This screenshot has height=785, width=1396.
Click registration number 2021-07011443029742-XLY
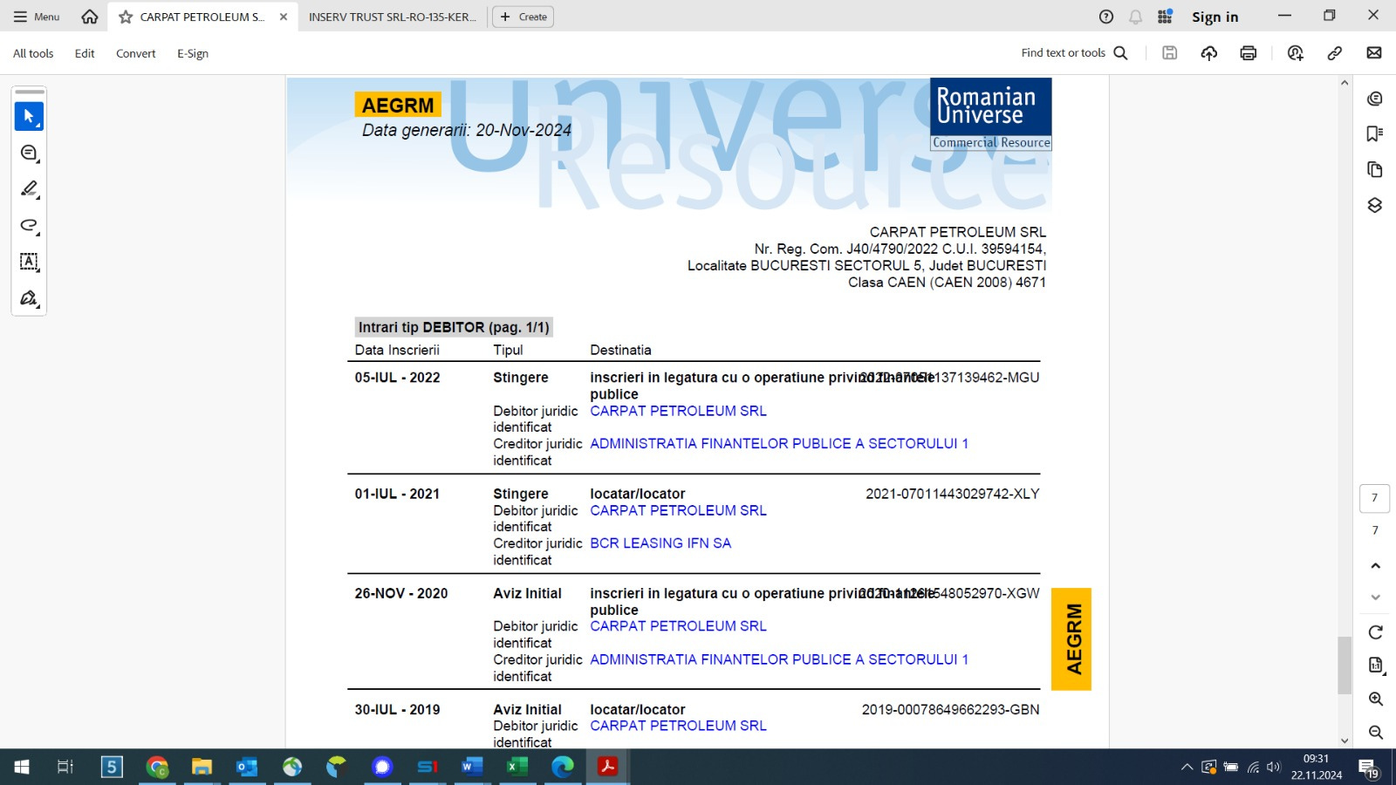tap(952, 494)
